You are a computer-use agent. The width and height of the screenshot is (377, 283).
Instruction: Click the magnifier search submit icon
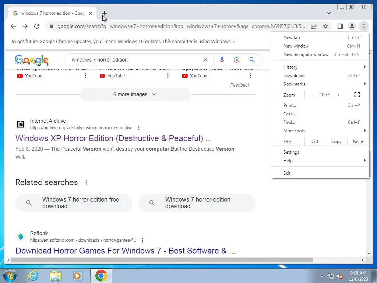click(252, 59)
